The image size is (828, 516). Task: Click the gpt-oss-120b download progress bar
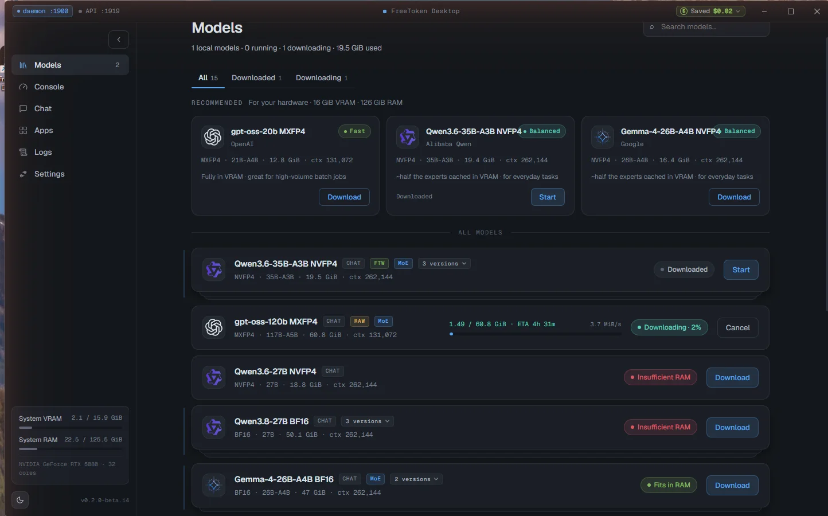535,334
